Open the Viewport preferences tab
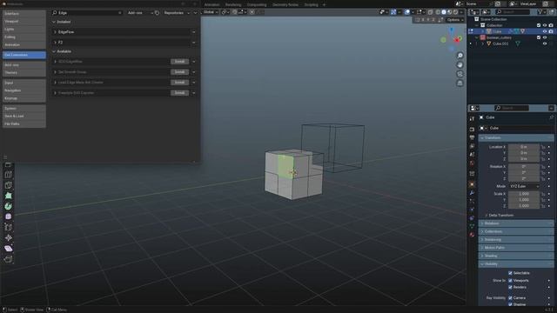Viewport: 557px width, 313px height. (x=24, y=21)
